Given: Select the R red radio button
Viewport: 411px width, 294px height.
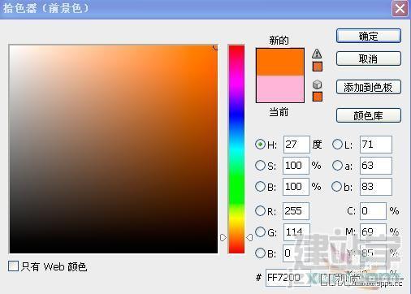Looking at the screenshot, I should (260, 210).
